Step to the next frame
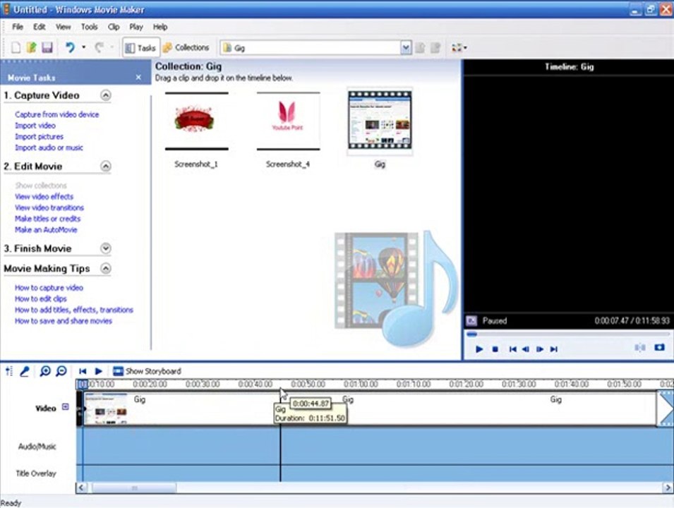674x508 pixels. point(541,349)
